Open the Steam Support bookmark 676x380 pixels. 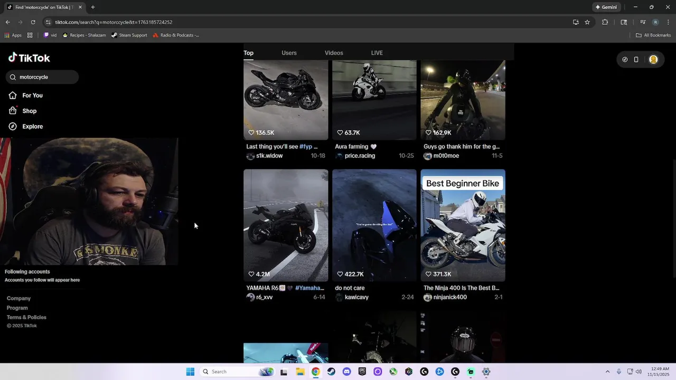click(129, 35)
